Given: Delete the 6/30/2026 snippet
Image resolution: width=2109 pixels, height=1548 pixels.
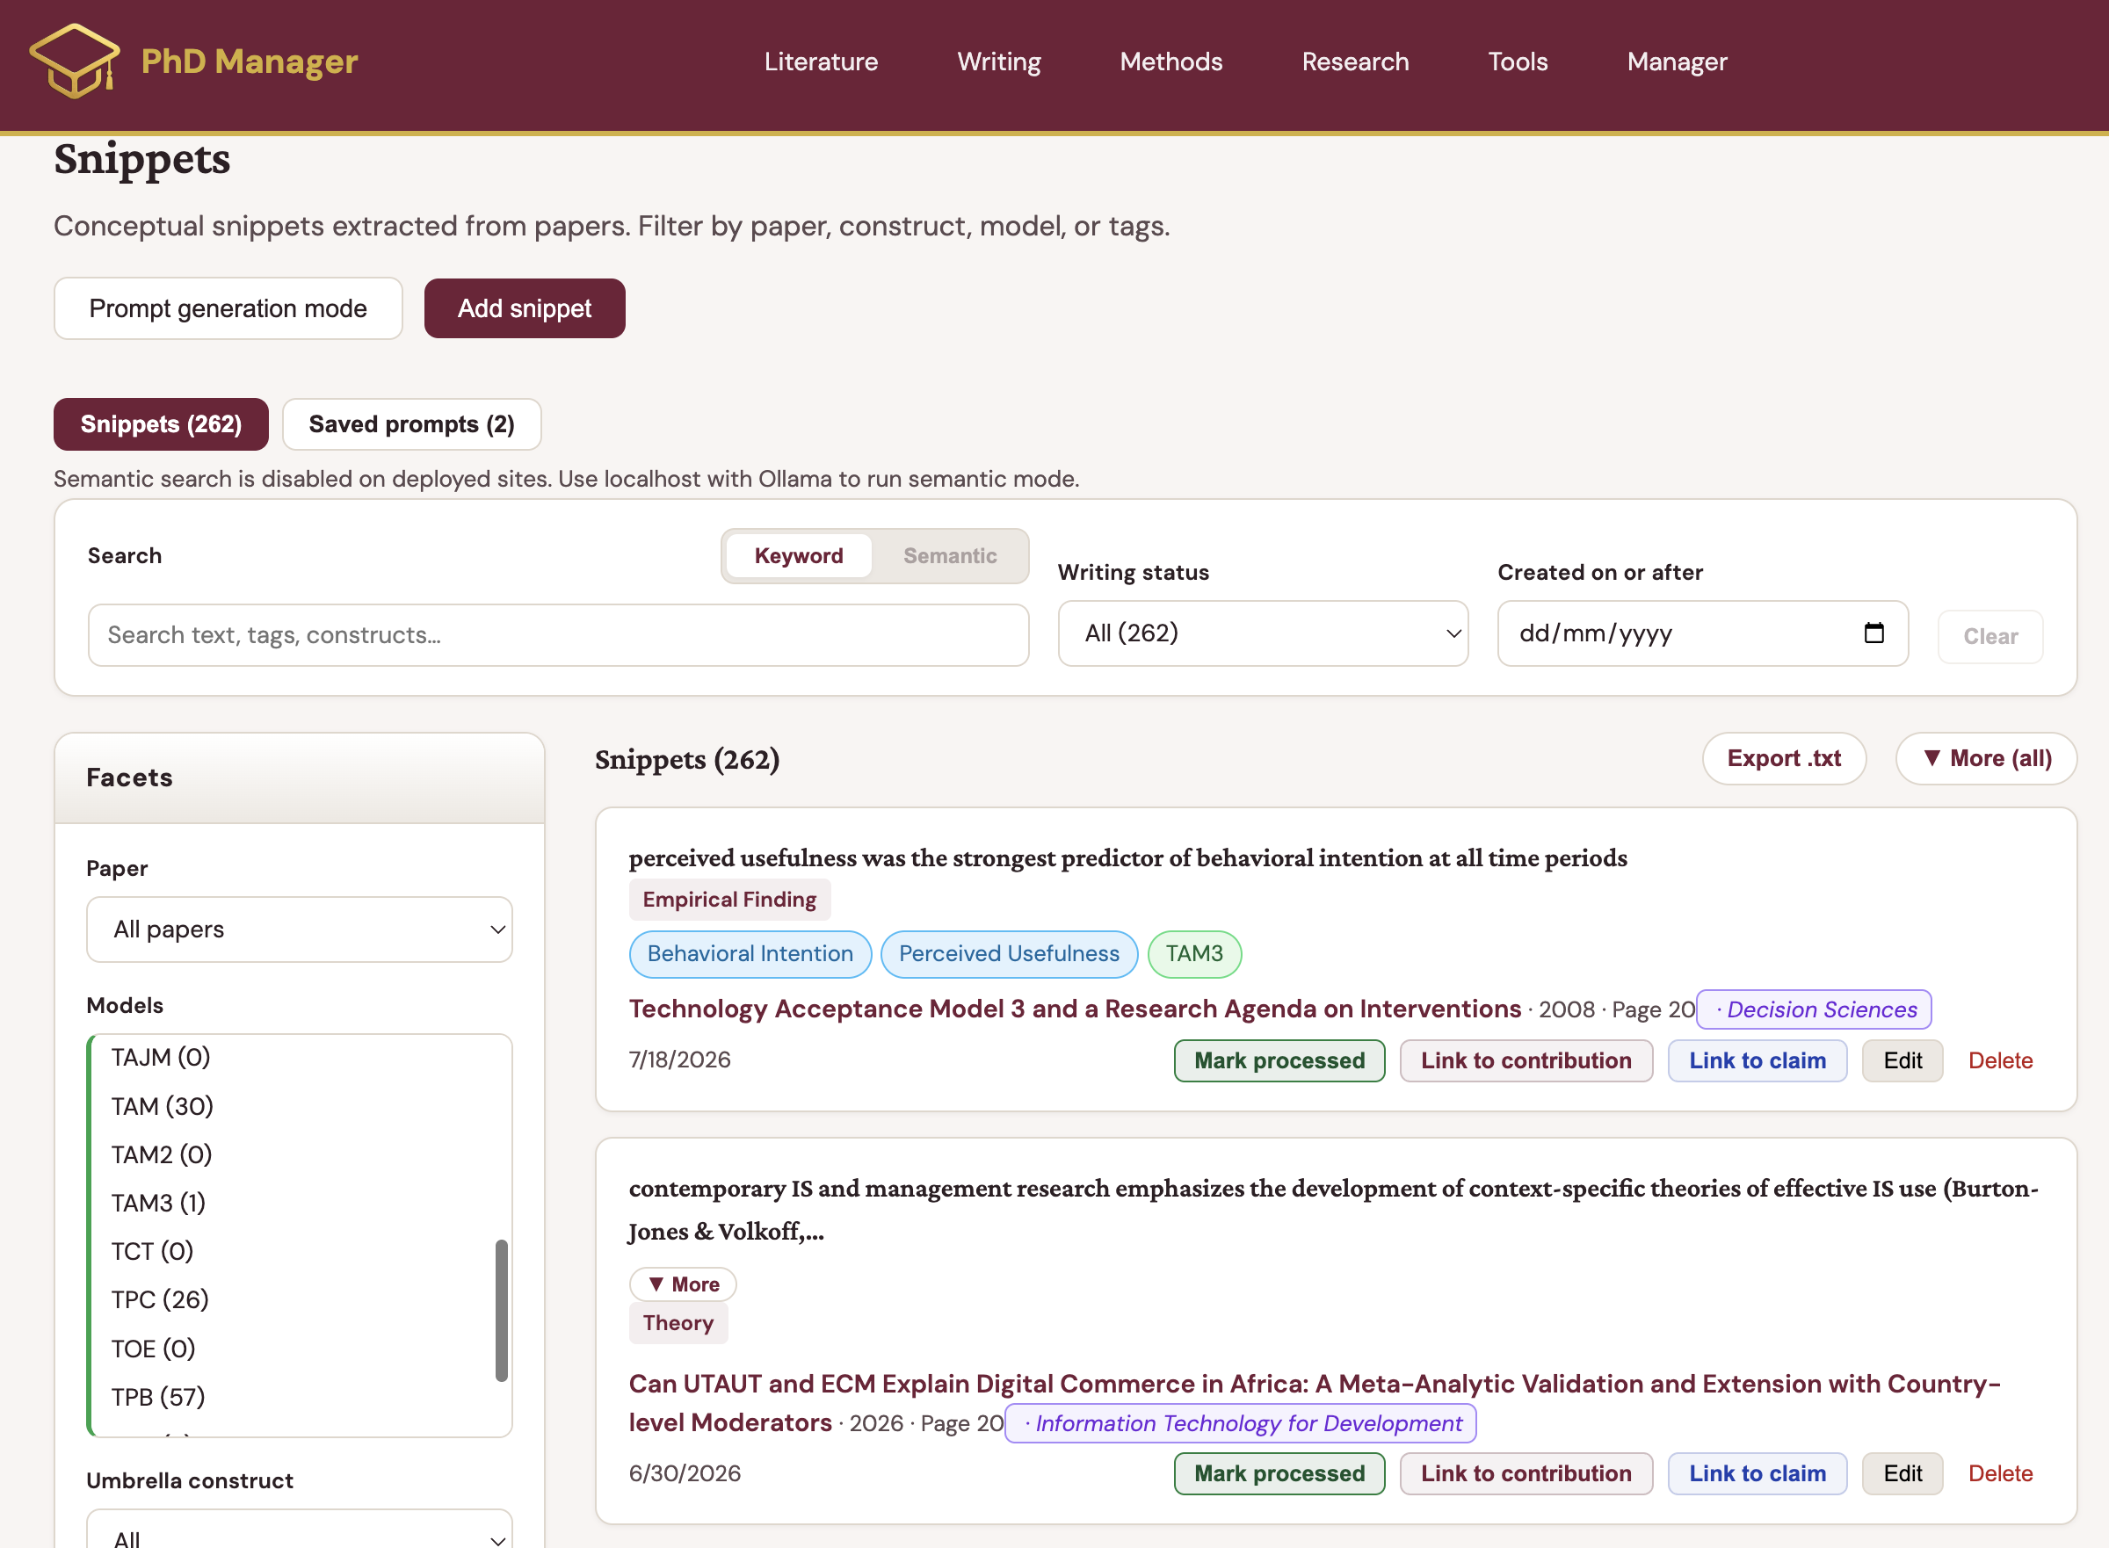Looking at the screenshot, I should (x=1999, y=1474).
